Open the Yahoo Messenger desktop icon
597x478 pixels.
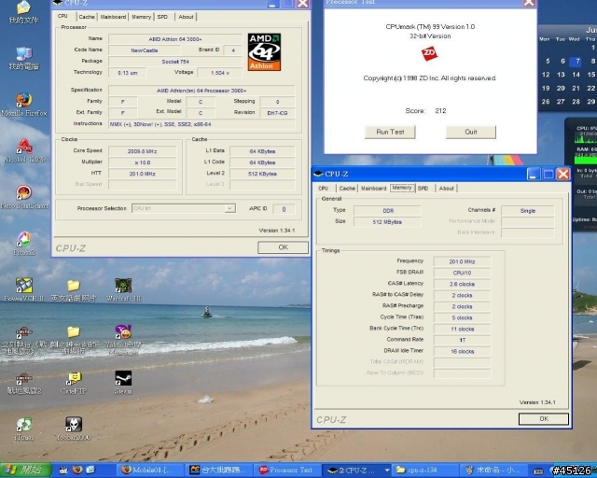[123, 339]
